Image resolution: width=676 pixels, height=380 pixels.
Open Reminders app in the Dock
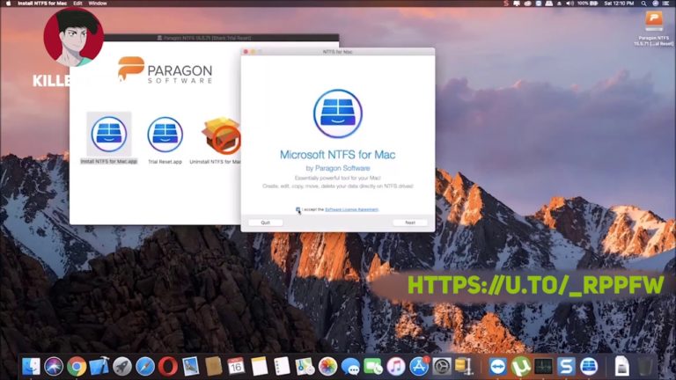click(x=282, y=367)
